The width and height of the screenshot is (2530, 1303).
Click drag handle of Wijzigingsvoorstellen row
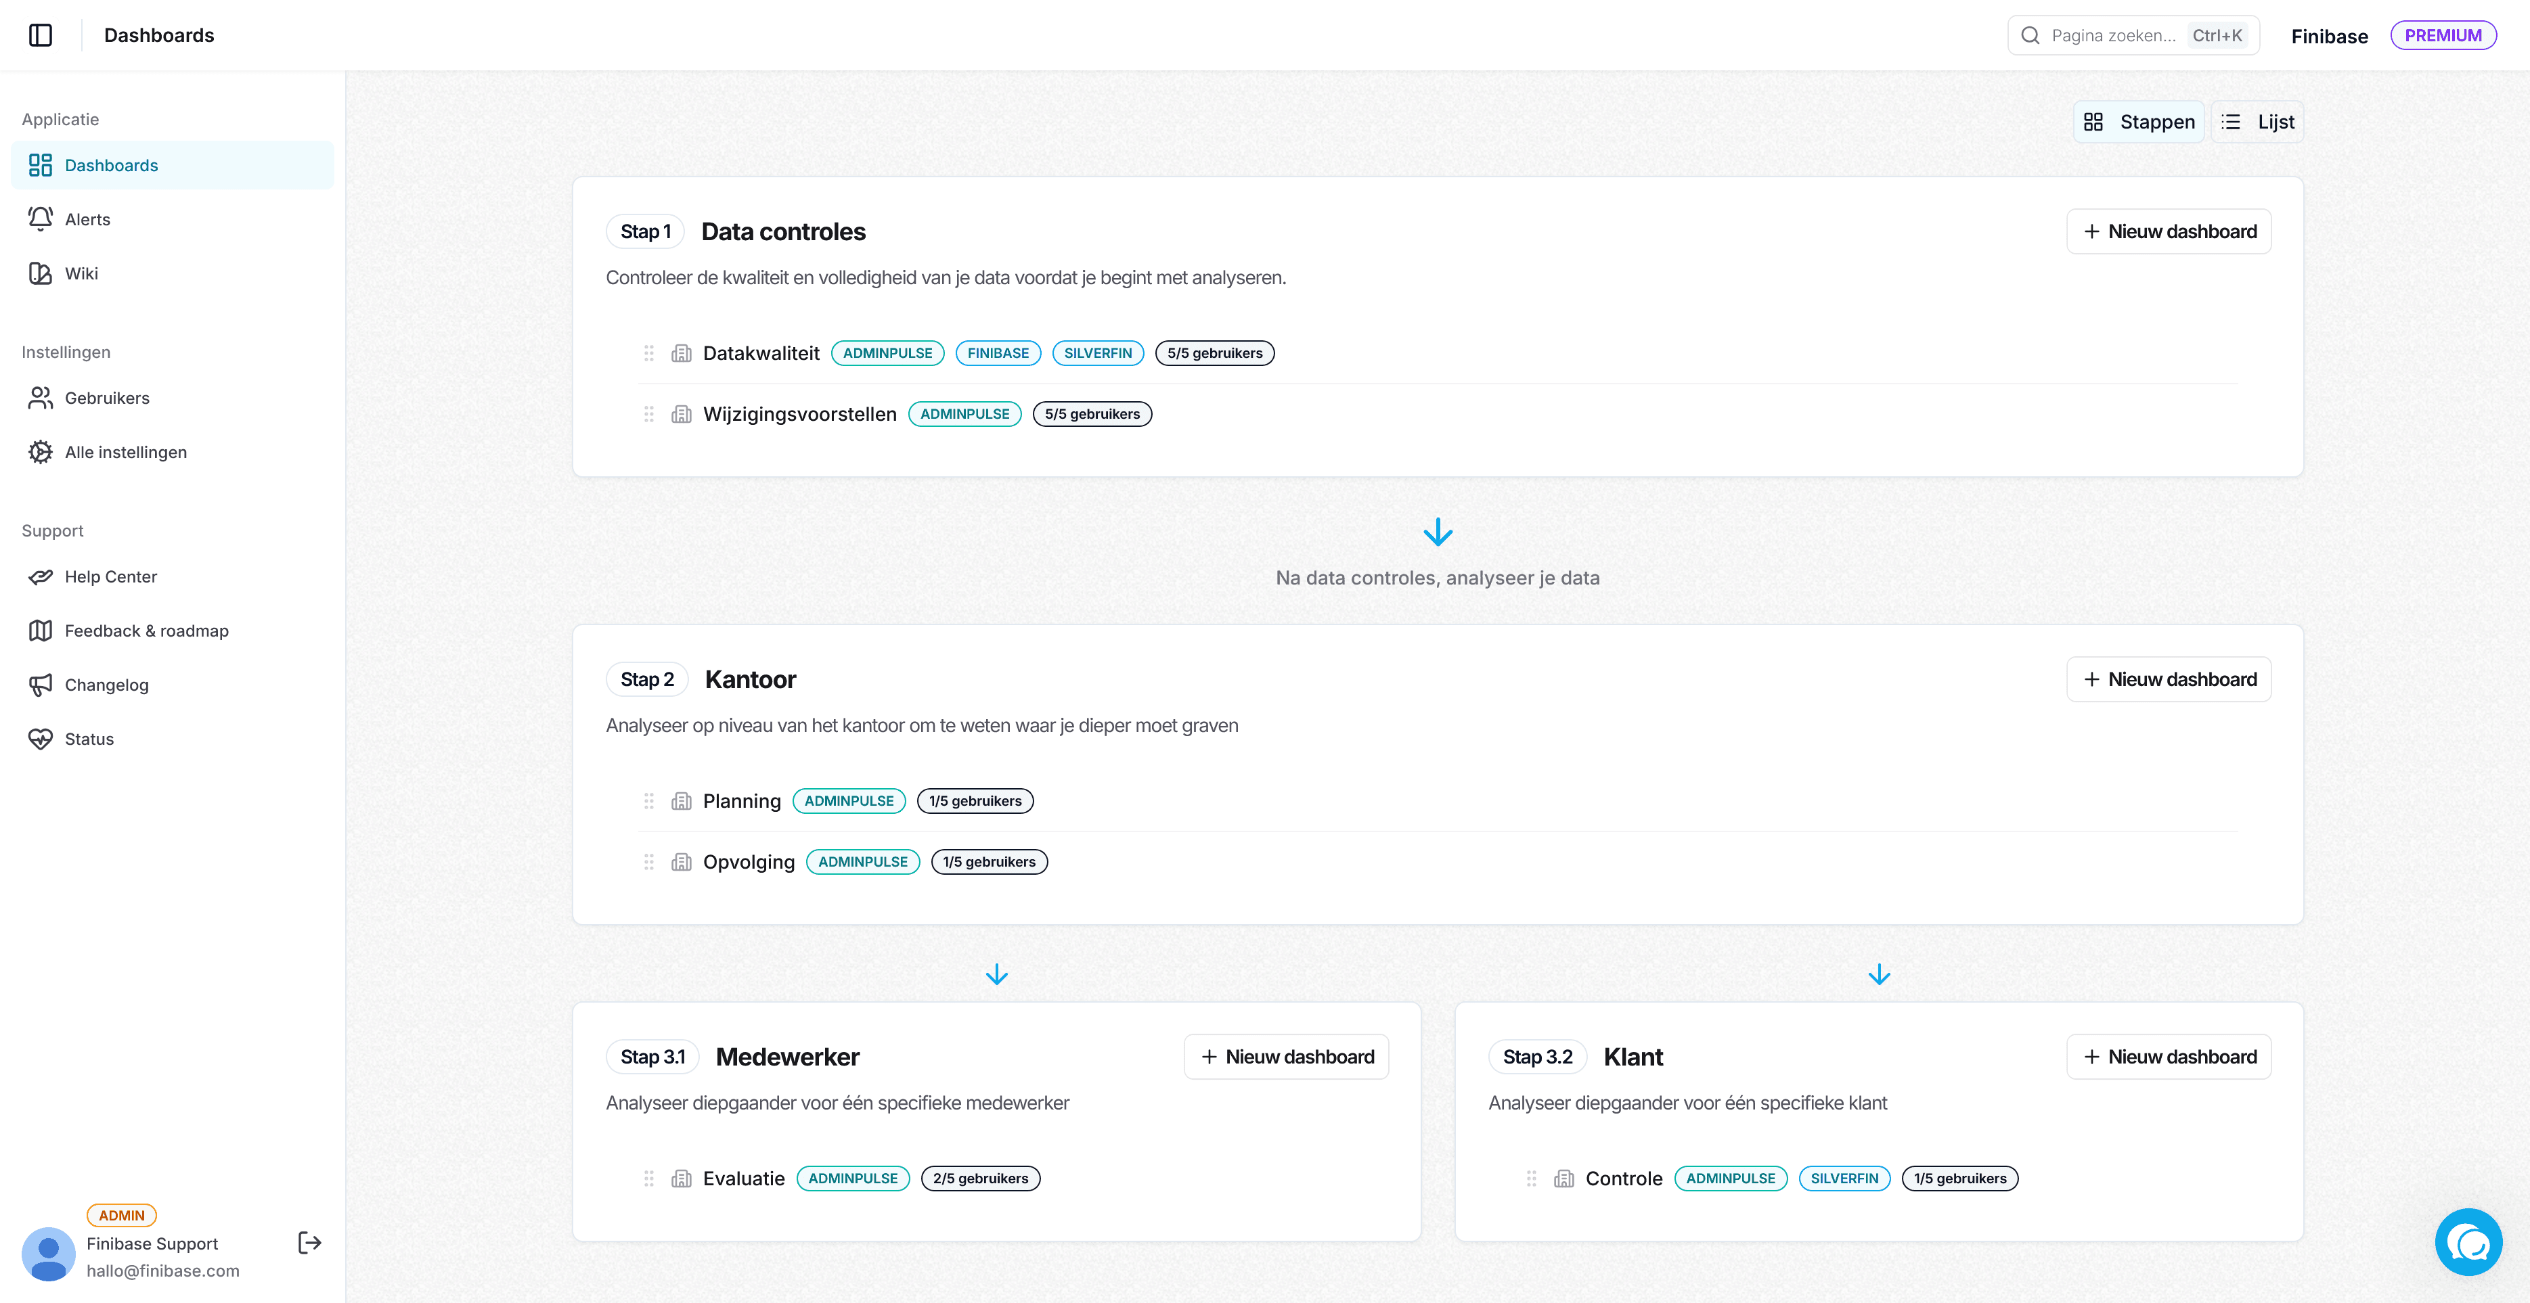click(649, 413)
